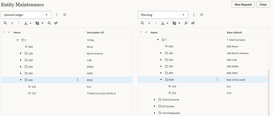
Task: Click hierarchy icon in Planning toolbar
Action: (174, 23)
